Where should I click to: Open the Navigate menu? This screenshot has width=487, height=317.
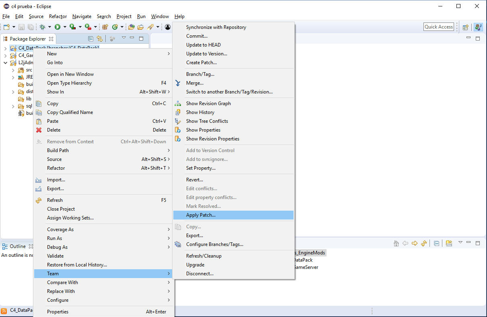pyautogui.click(x=82, y=16)
